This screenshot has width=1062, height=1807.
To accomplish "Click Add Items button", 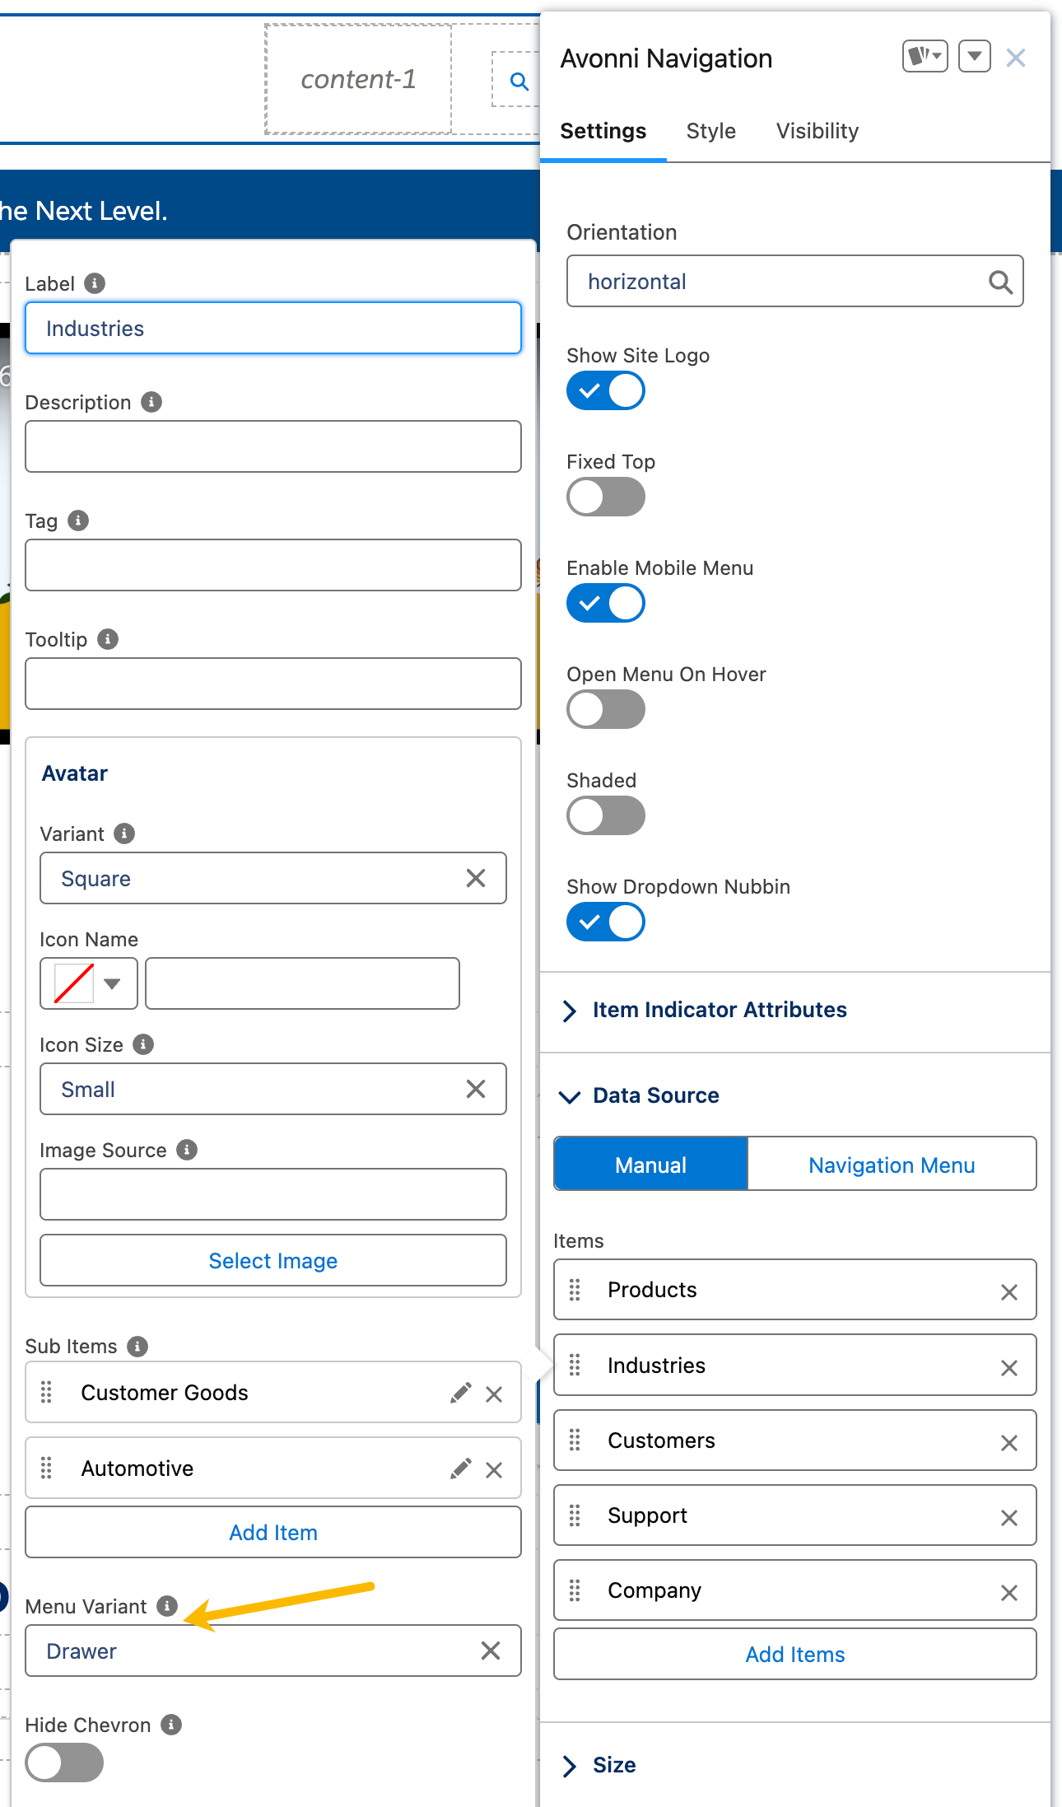I will 794,1655.
